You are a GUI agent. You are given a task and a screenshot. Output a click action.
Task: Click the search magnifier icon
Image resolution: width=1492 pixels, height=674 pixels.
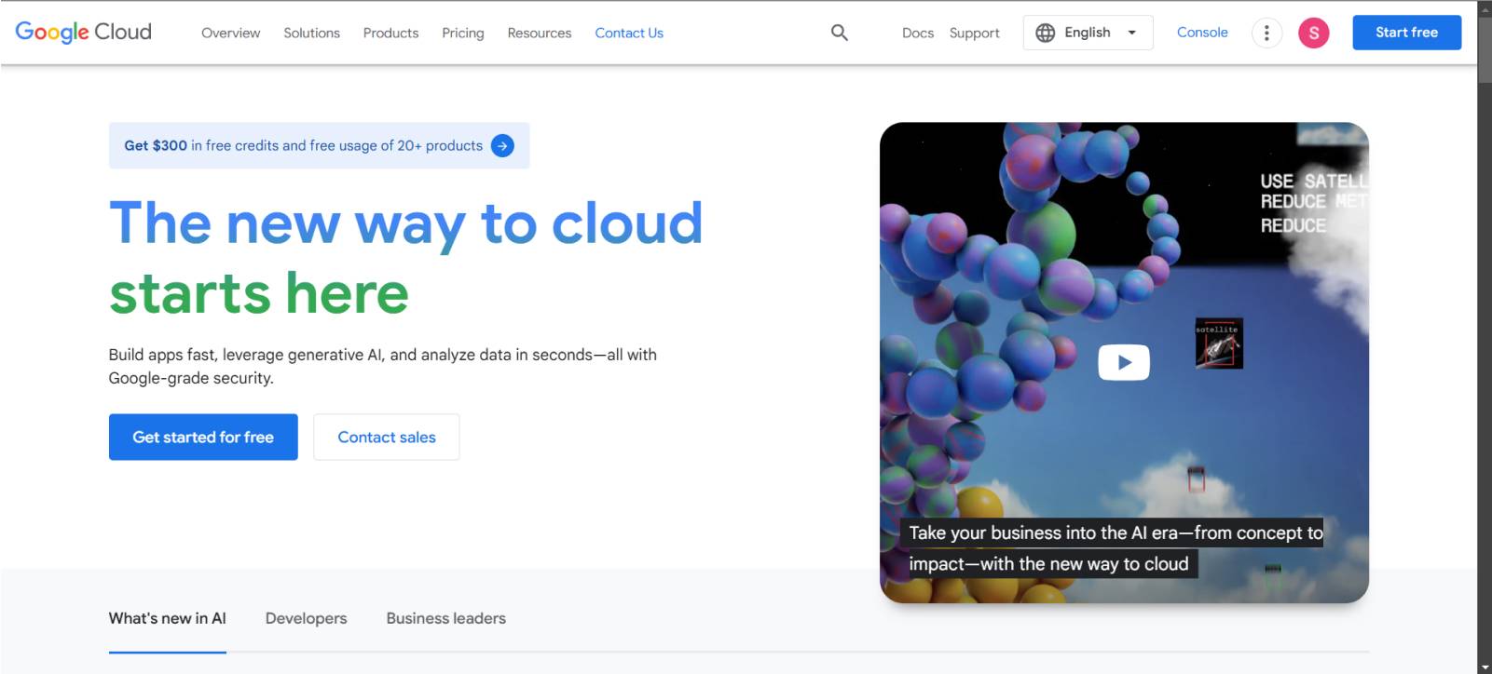click(839, 33)
